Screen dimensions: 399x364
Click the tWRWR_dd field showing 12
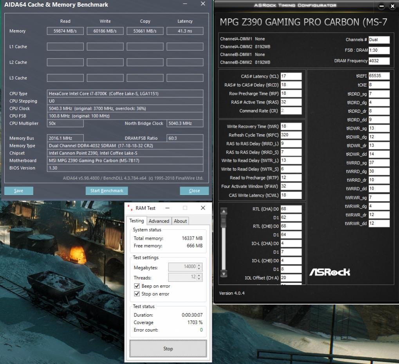[379, 223]
